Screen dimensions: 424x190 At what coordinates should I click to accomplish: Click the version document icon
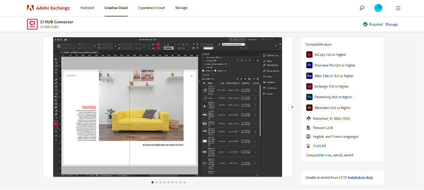pos(308,128)
